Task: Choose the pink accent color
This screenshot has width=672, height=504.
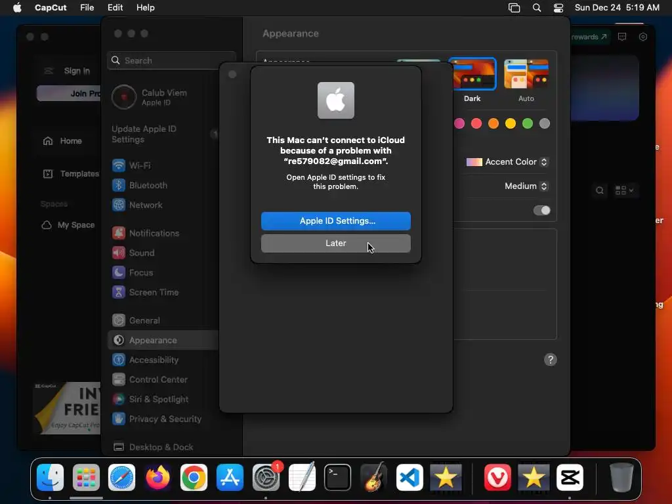Action: click(x=459, y=124)
